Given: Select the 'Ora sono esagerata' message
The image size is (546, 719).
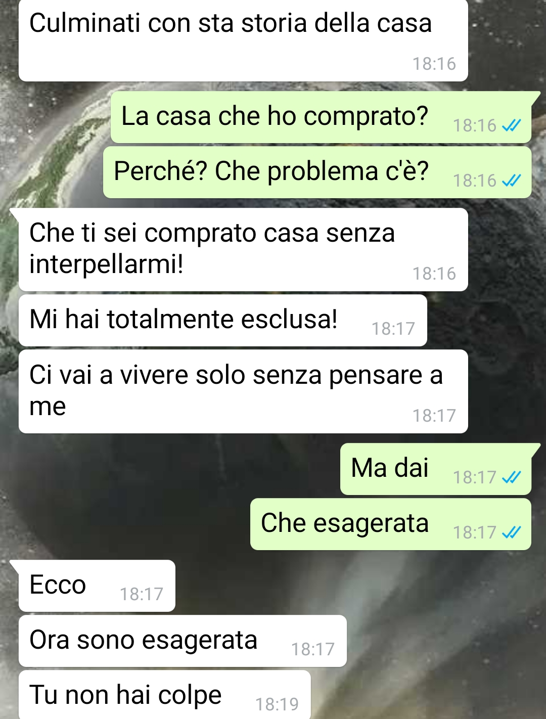Looking at the screenshot, I should coord(183,641).
